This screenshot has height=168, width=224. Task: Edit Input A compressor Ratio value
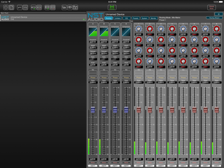click(x=93, y=59)
